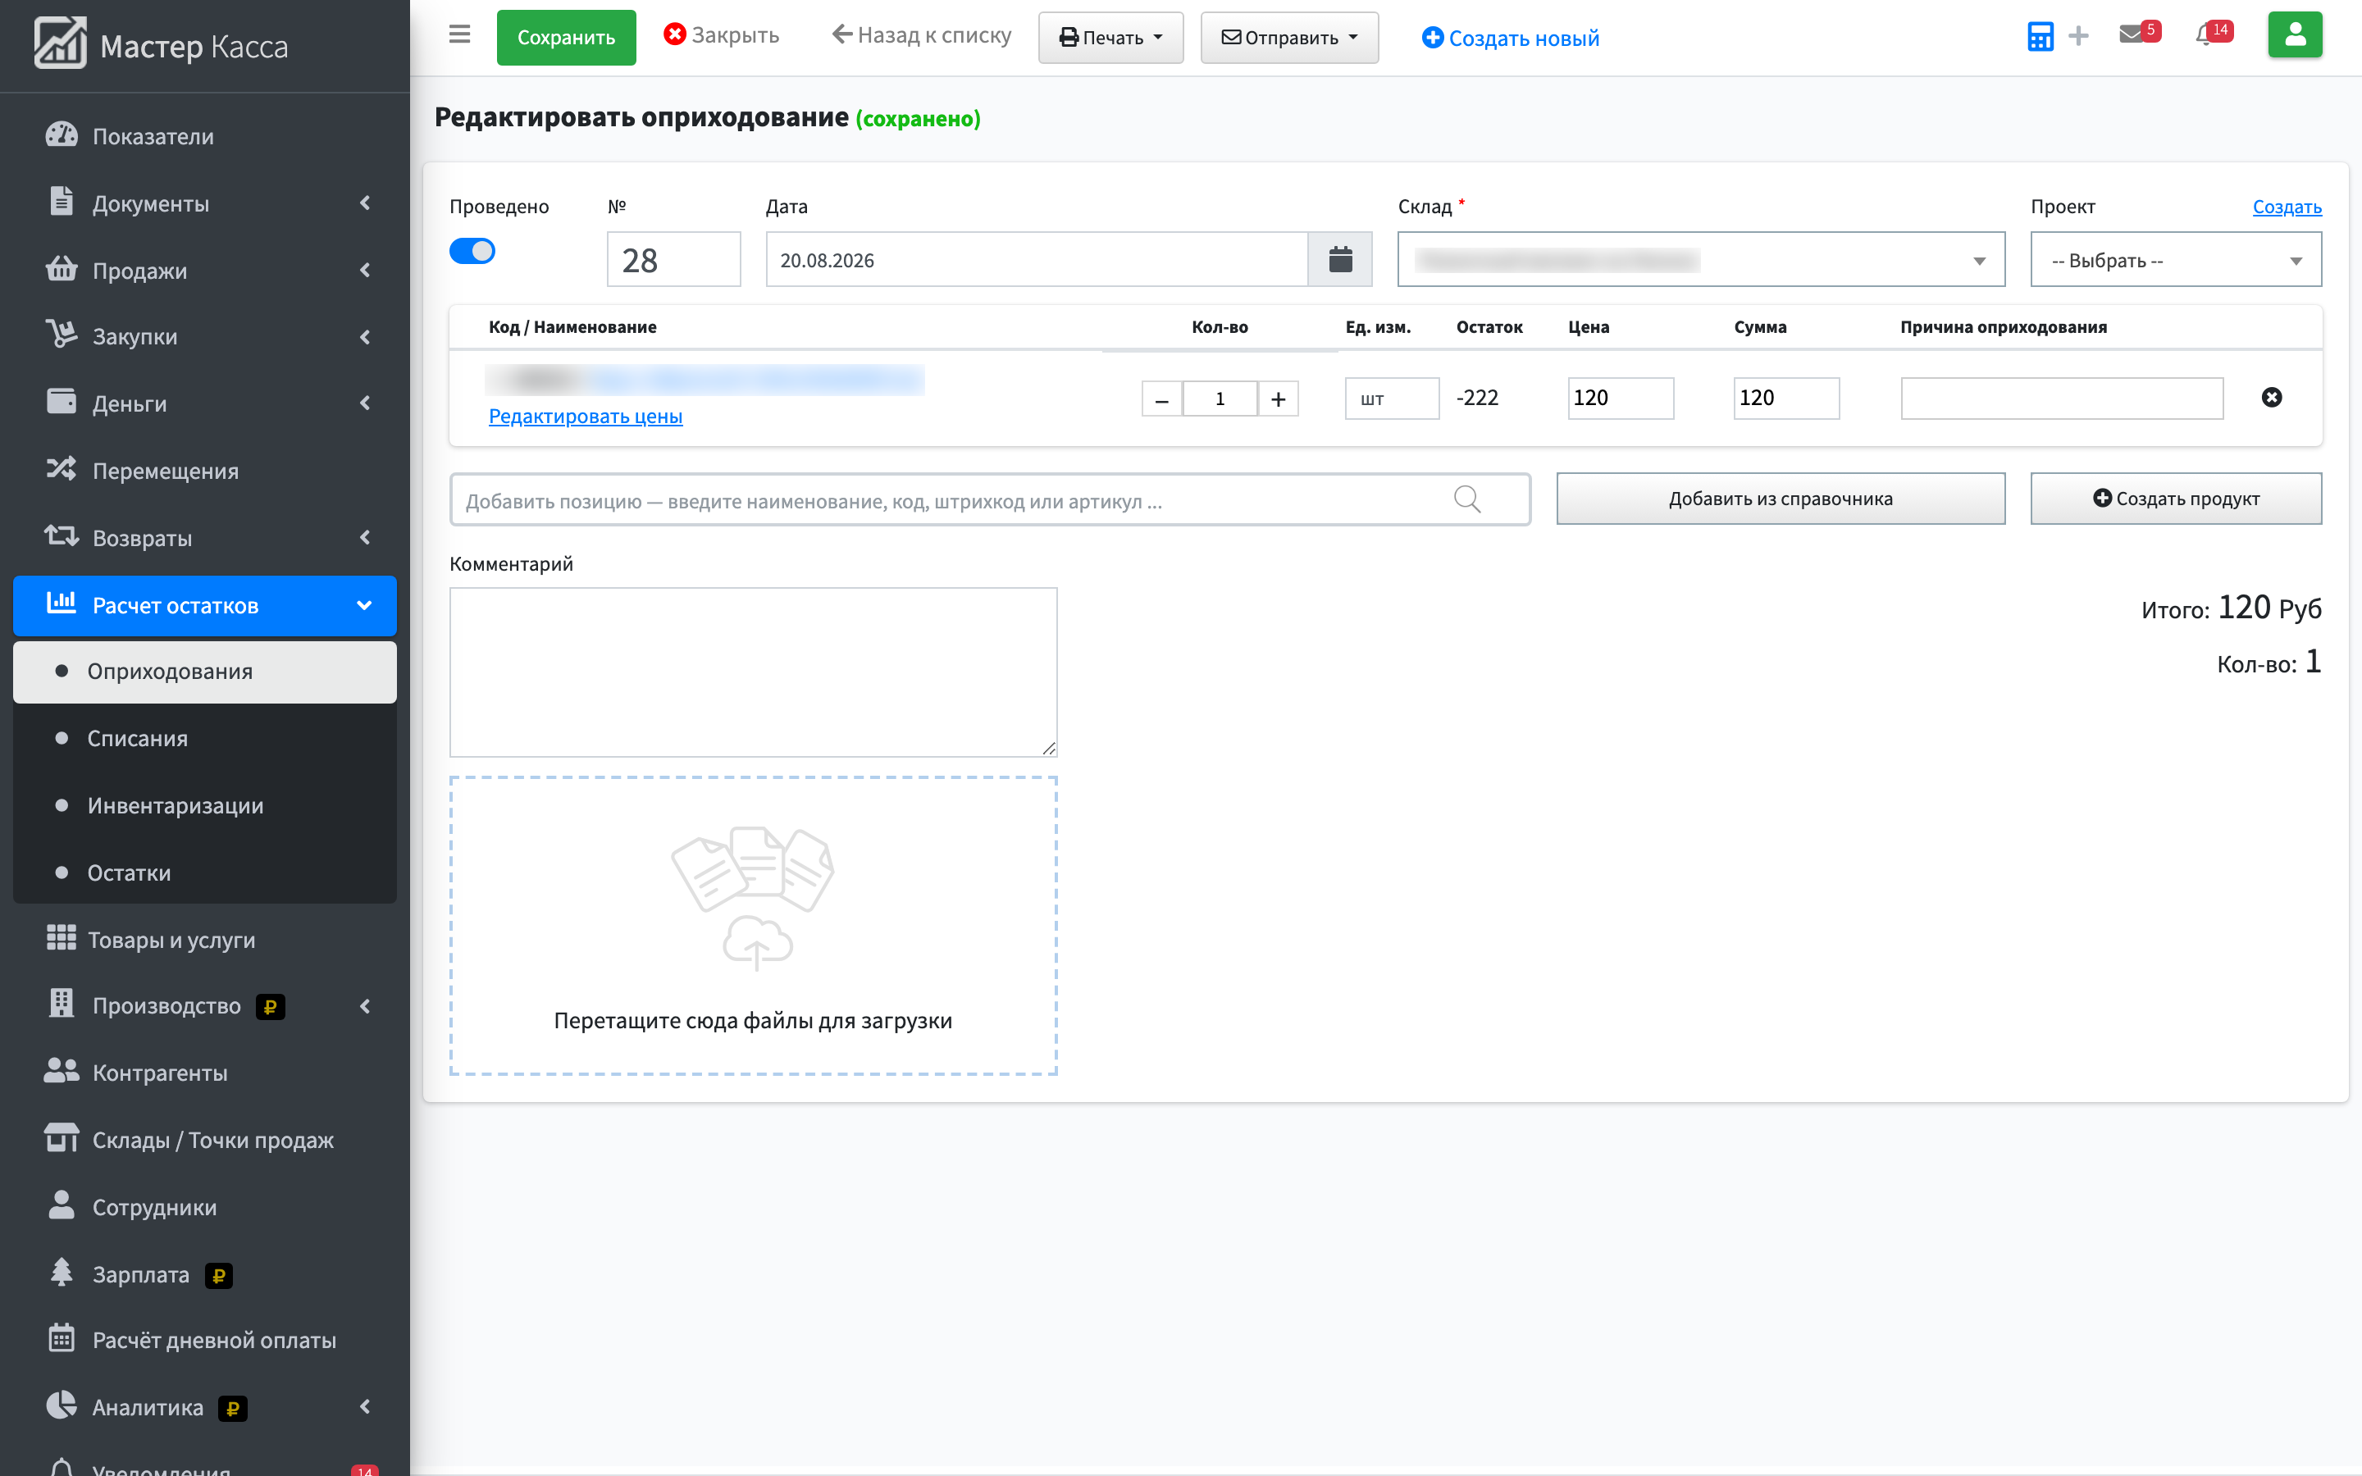Select Инвентаризации submenu item
2362x1476 pixels.
pos(205,805)
